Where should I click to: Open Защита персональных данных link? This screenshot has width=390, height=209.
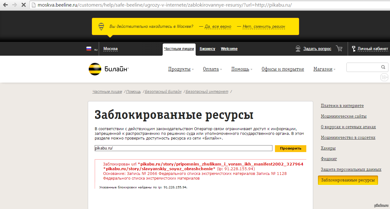click(351, 170)
